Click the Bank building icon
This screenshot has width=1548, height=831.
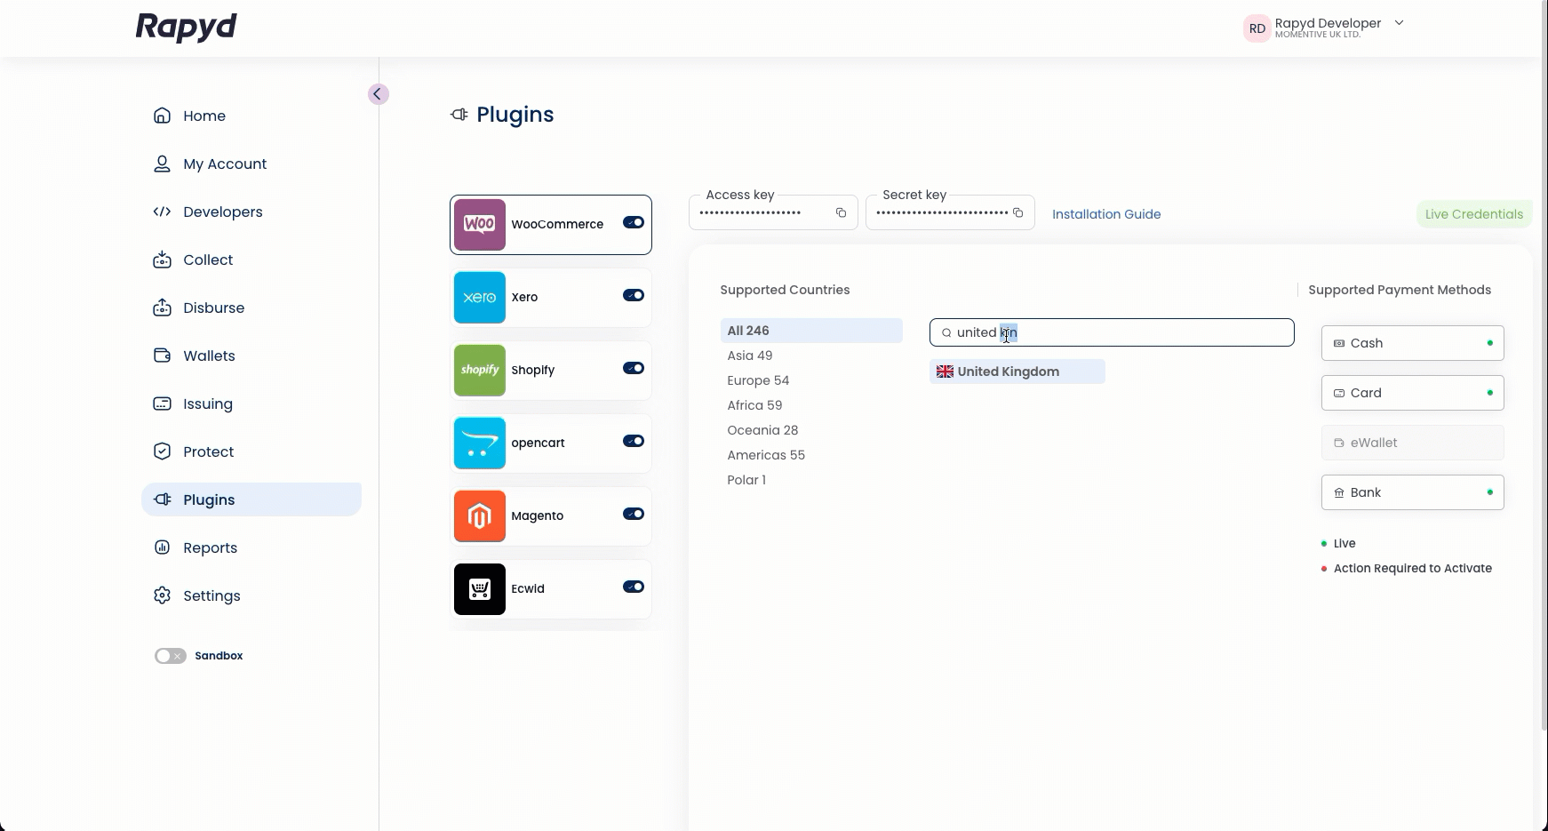1339,492
